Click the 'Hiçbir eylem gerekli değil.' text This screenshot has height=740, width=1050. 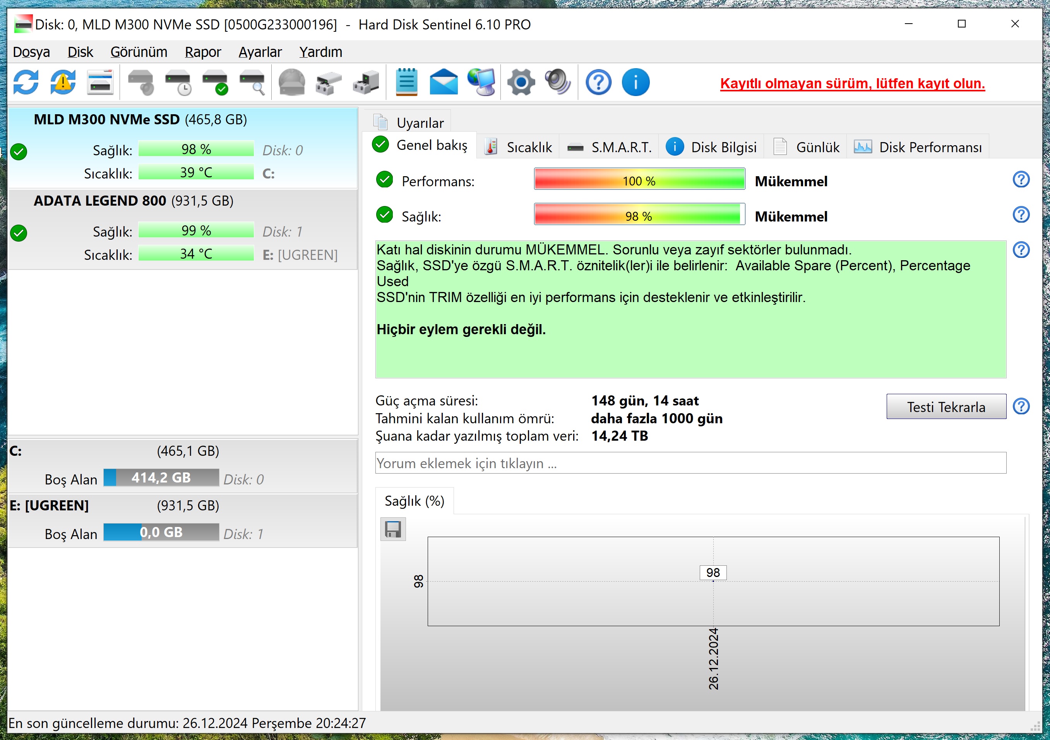click(x=461, y=330)
